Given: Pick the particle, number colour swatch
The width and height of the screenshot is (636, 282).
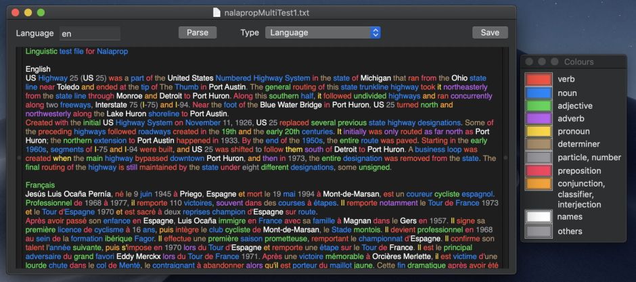Looking at the screenshot, I should (539, 158).
